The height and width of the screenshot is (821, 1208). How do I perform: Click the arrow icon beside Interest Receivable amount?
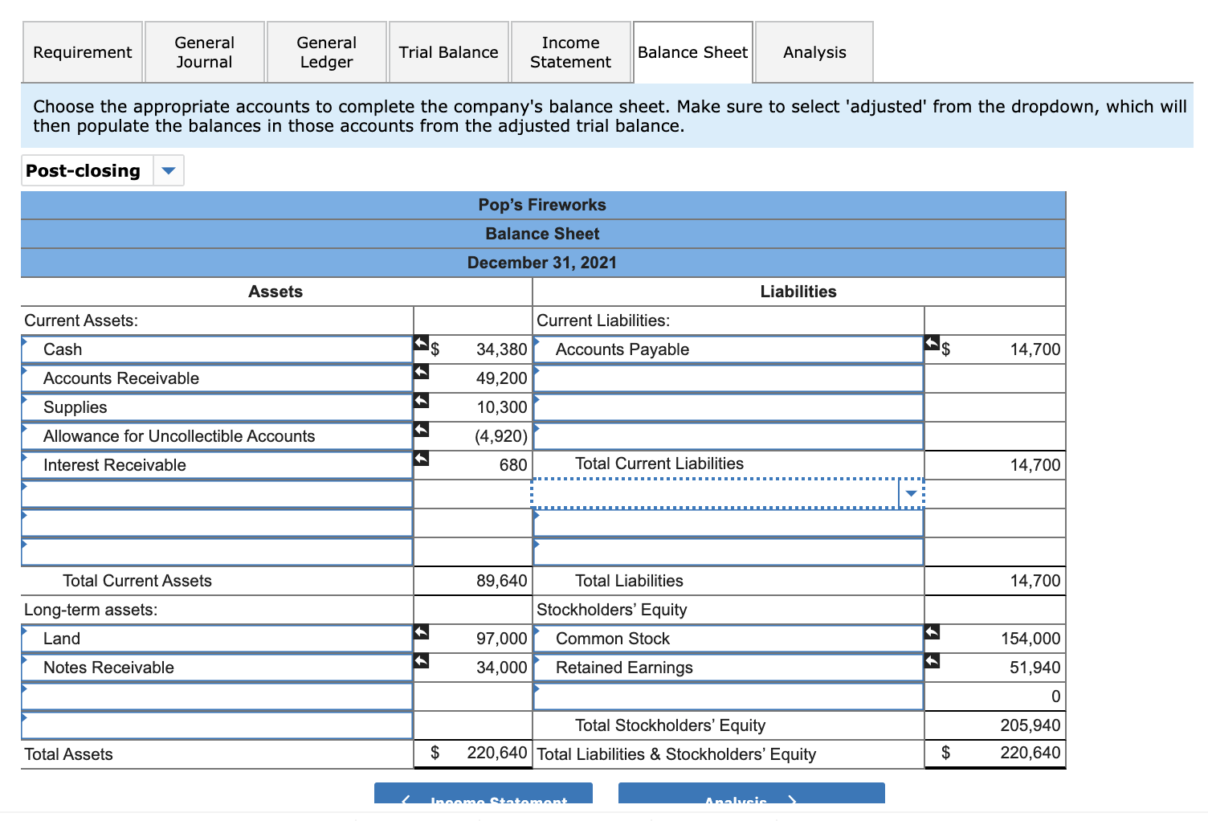(x=421, y=459)
